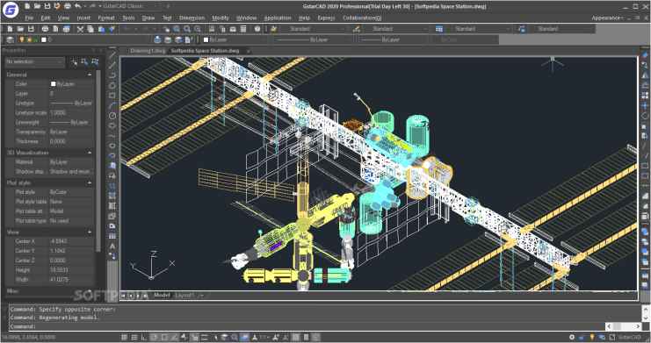This screenshot has height=343, width=651.
Task: Click Select Objects icon in Properties panel
Action: [x=84, y=61]
